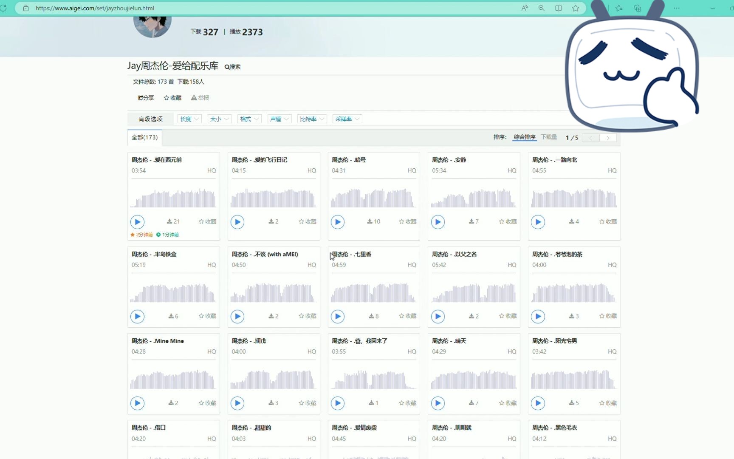Favorite the 暗号 track
This screenshot has width=734, height=459.
pos(408,221)
